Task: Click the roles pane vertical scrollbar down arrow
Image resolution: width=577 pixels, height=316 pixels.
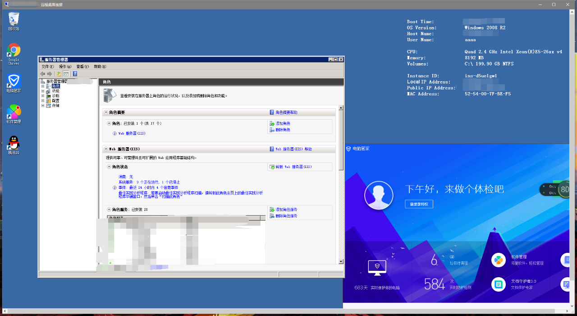Action: 341,261
